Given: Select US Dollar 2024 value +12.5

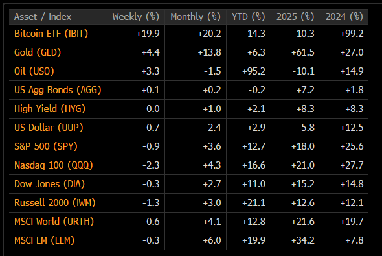Looking at the screenshot, I should click(352, 128).
